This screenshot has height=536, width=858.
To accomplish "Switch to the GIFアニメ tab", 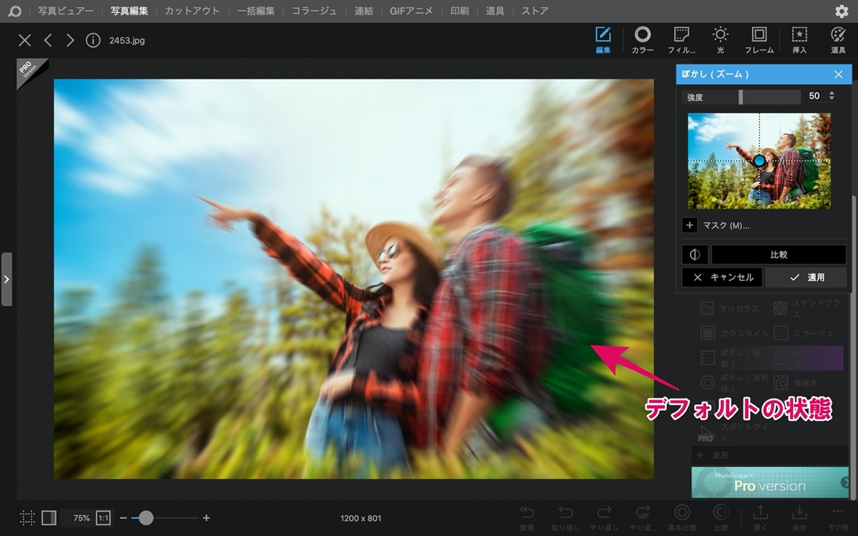I will (x=412, y=11).
